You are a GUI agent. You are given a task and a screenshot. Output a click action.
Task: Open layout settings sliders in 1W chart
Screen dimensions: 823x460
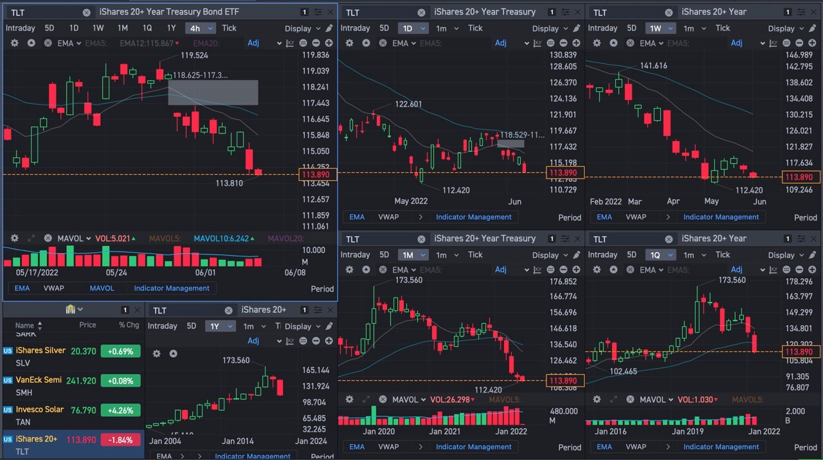(800, 12)
